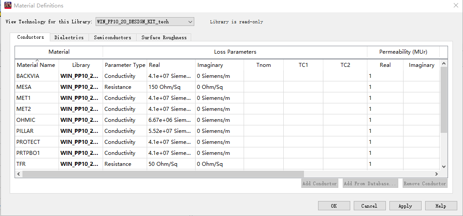Click the horizontal scrollbar thumb of the table
Screen dimensions: 463x216
point(163,174)
